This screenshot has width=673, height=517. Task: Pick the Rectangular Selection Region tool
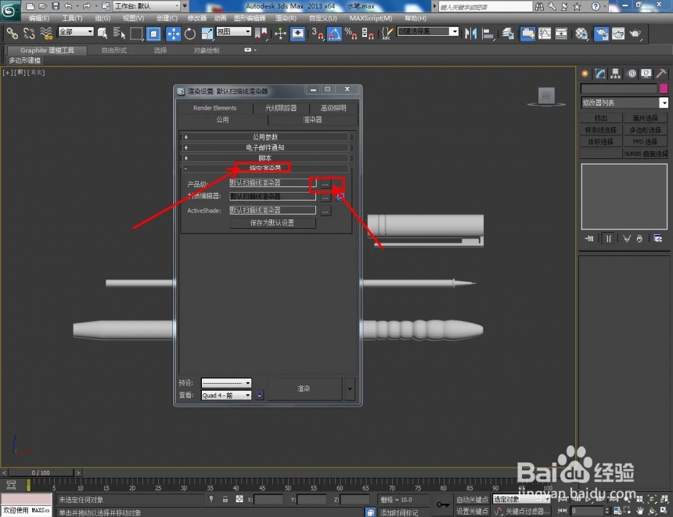(136, 33)
